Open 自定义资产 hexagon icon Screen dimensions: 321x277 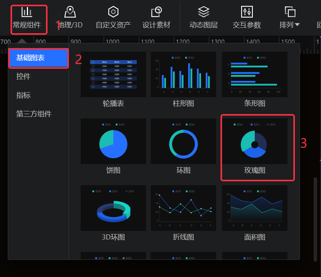tap(113, 12)
